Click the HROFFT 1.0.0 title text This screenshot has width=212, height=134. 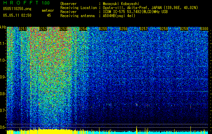pos(26,3)
